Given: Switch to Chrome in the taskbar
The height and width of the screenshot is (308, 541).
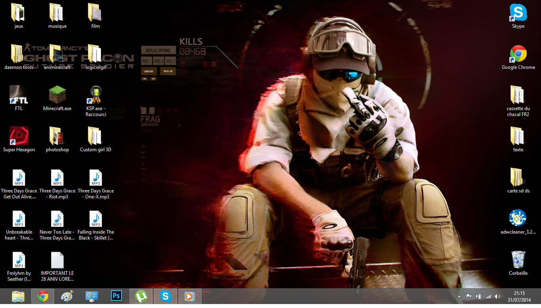Looking at the screenshot, I should 43,296.
